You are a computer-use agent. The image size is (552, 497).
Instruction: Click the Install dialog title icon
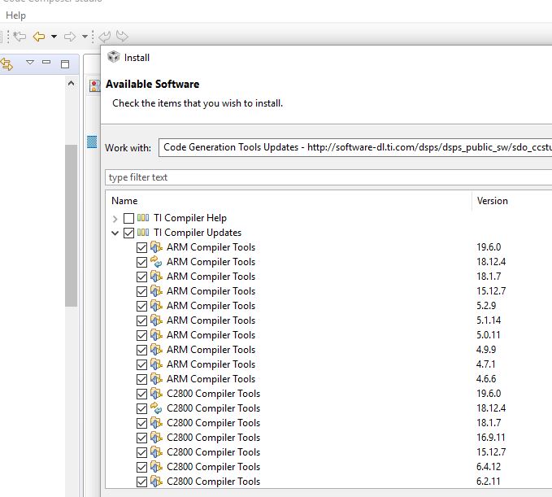114,57
